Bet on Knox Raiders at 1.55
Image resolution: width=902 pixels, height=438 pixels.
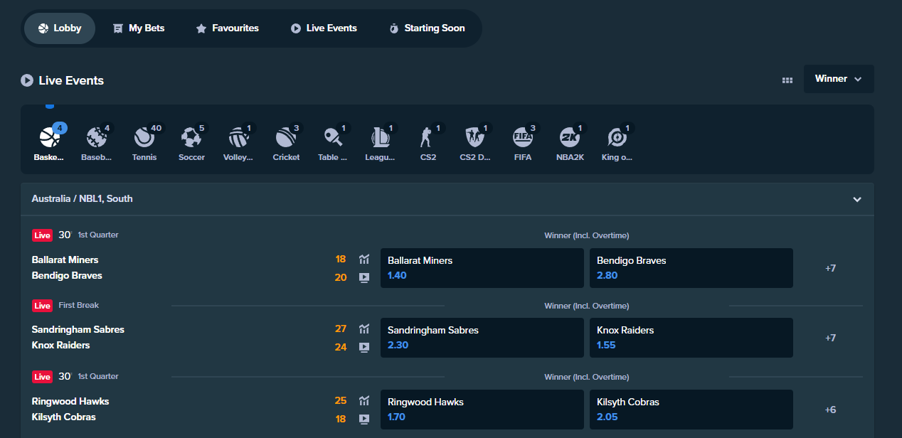691,338
